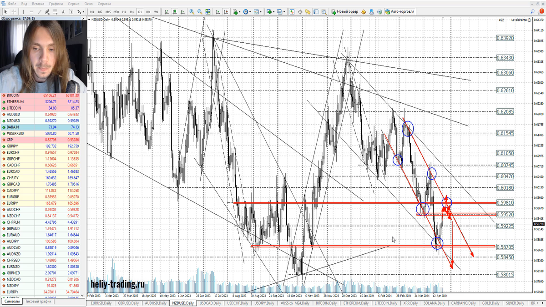
Task: Select the text (A) tool
Action: pyautogui.click(x=63, y=11)
